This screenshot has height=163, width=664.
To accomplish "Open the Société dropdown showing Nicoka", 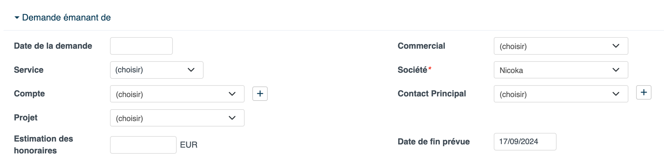I will click(560, 70).
